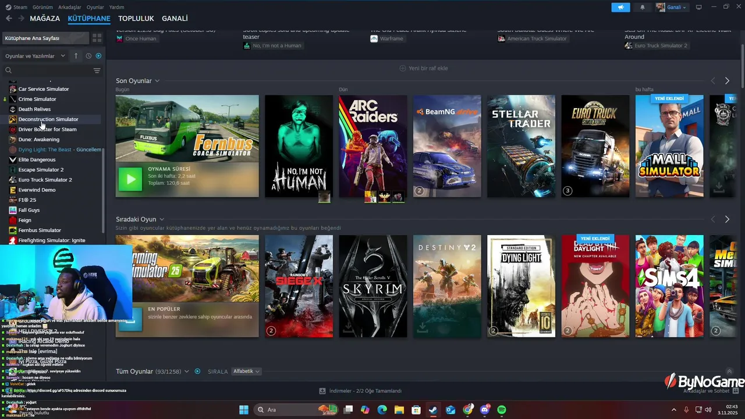Switch to Big Picture mode icon

[x=698, y=7]
